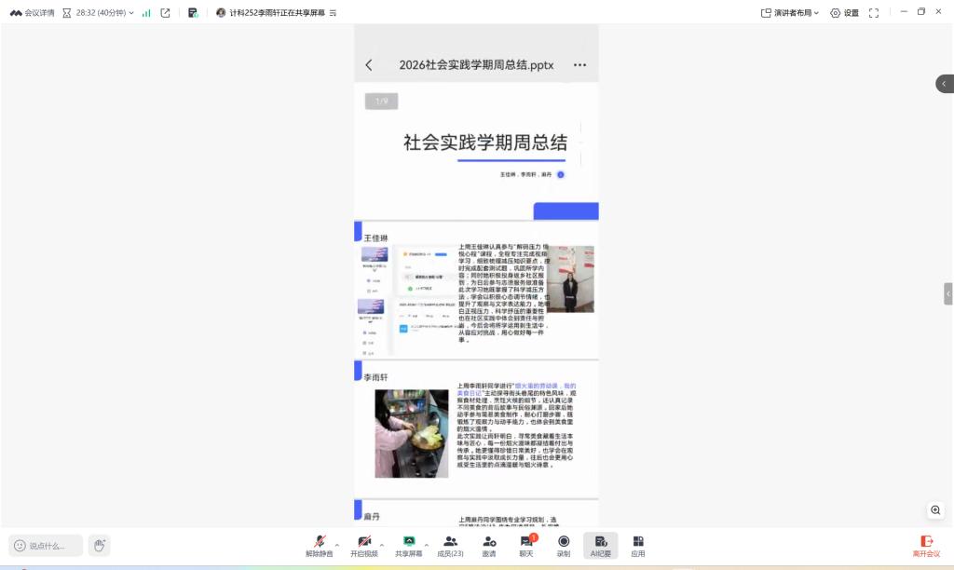Turn on camera with 开启视频
The height and width of the screenshot is (570, 954).
[364, 545]
